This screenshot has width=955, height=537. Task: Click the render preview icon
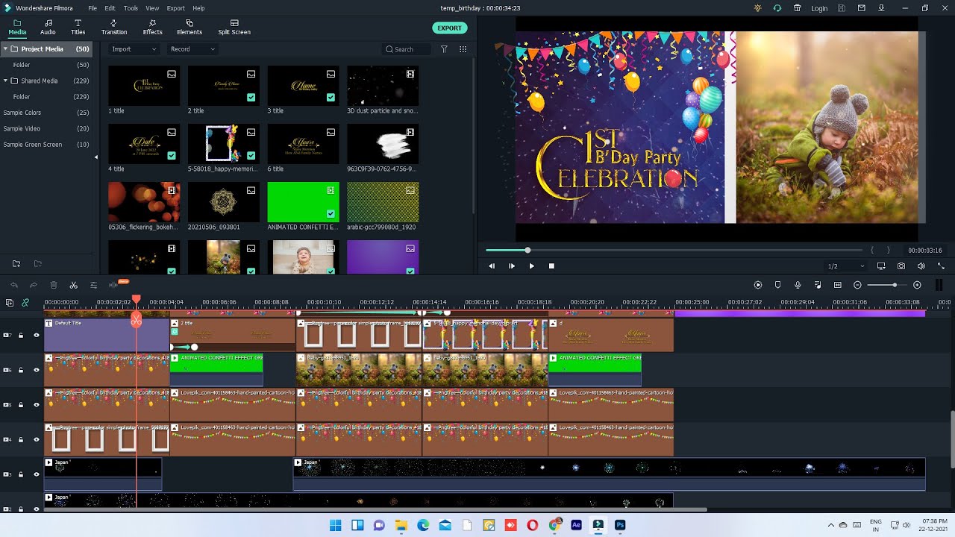click(758, 285)
